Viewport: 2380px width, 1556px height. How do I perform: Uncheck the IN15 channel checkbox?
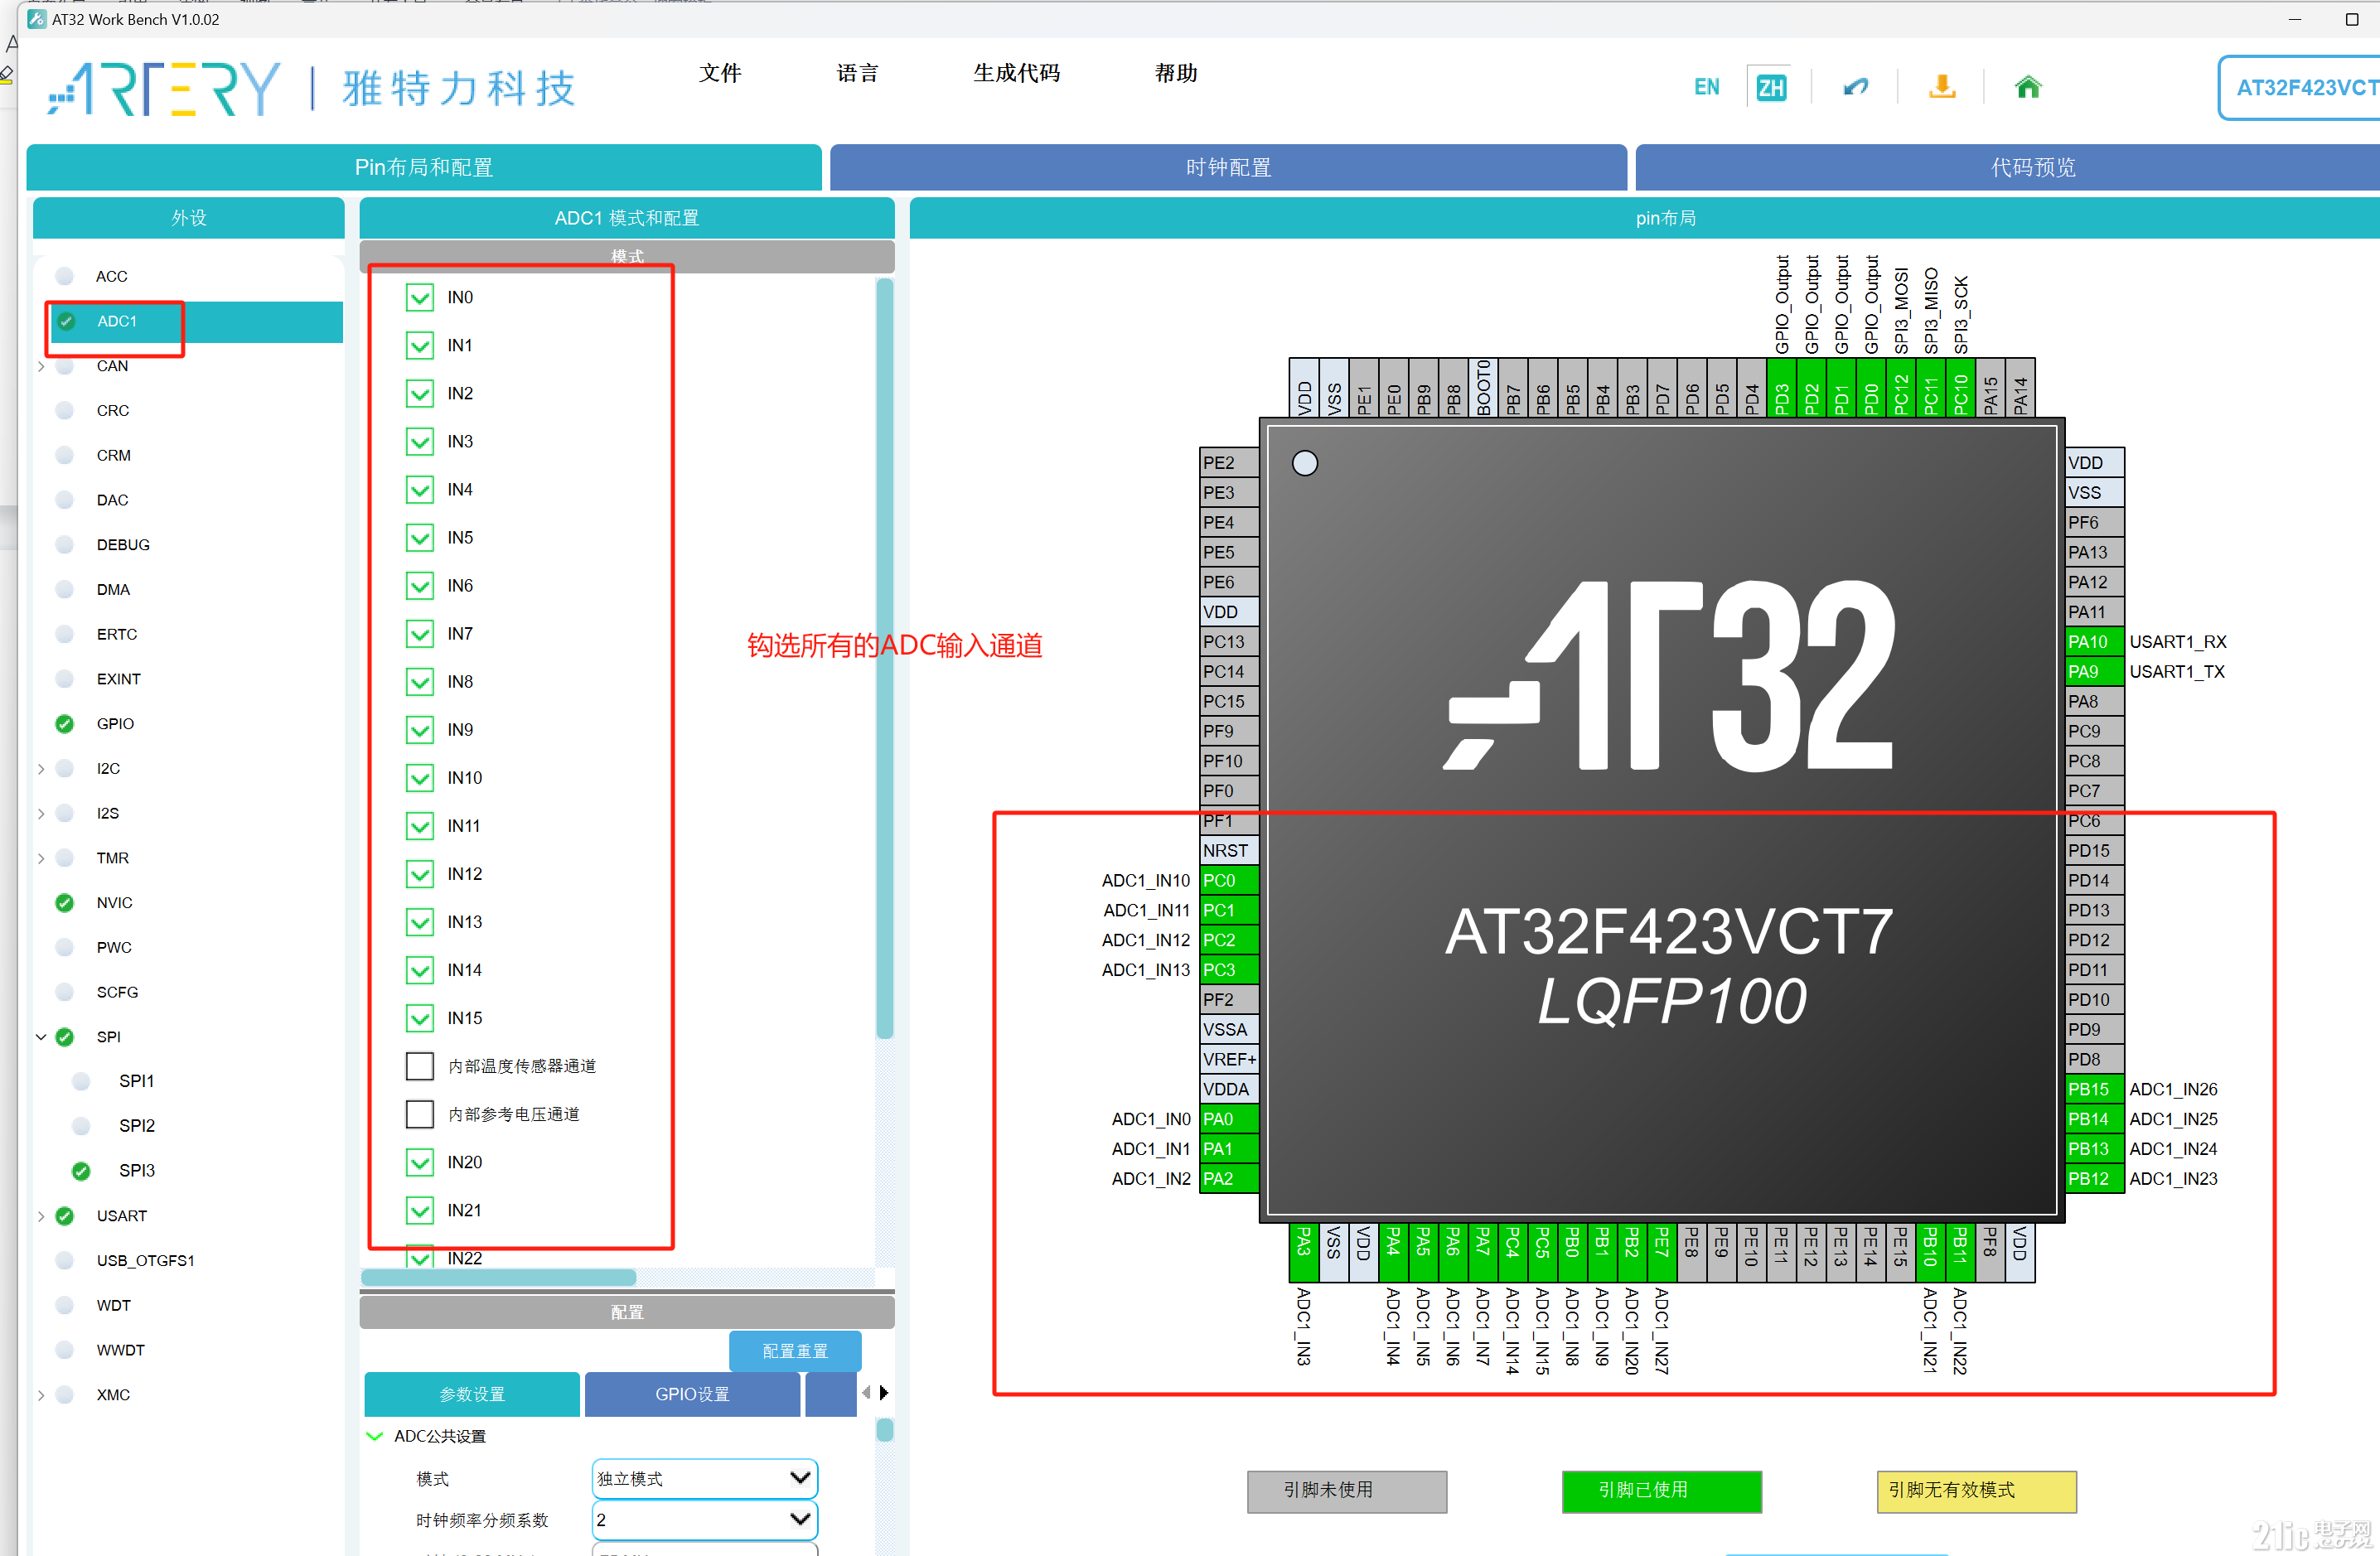pos(420,1018)
